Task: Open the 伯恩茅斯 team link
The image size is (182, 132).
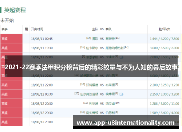Action: point(92,57)
